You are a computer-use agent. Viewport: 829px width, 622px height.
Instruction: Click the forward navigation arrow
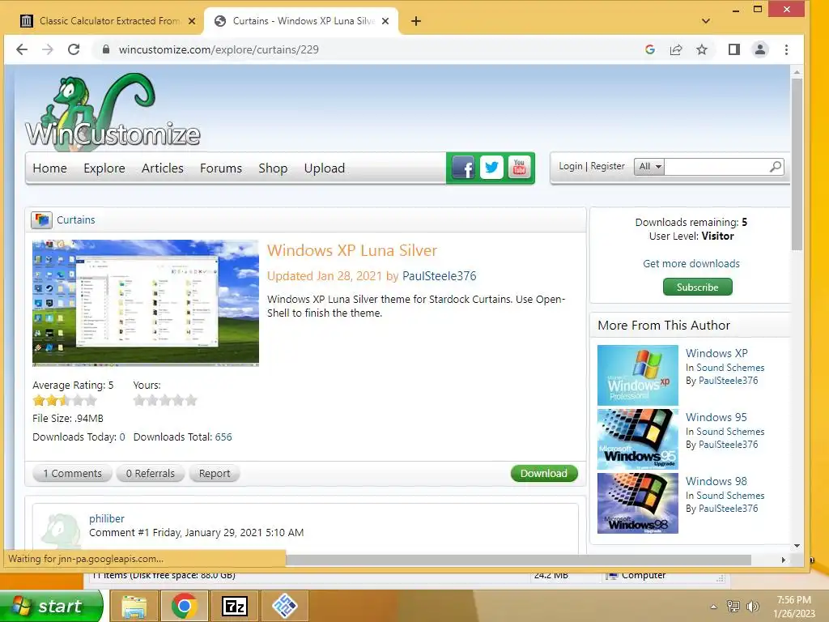(48, 49)
